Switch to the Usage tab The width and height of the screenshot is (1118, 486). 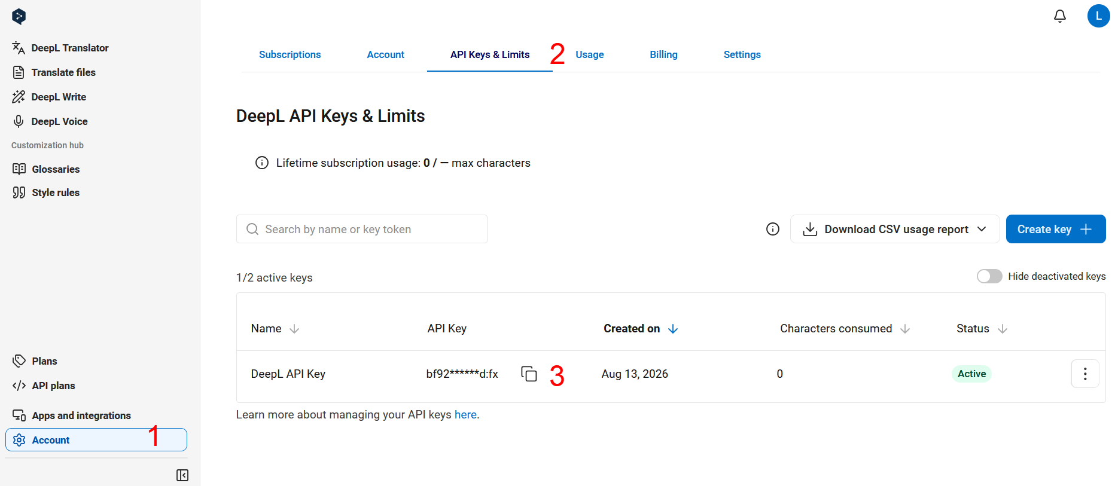click(590, 54)
